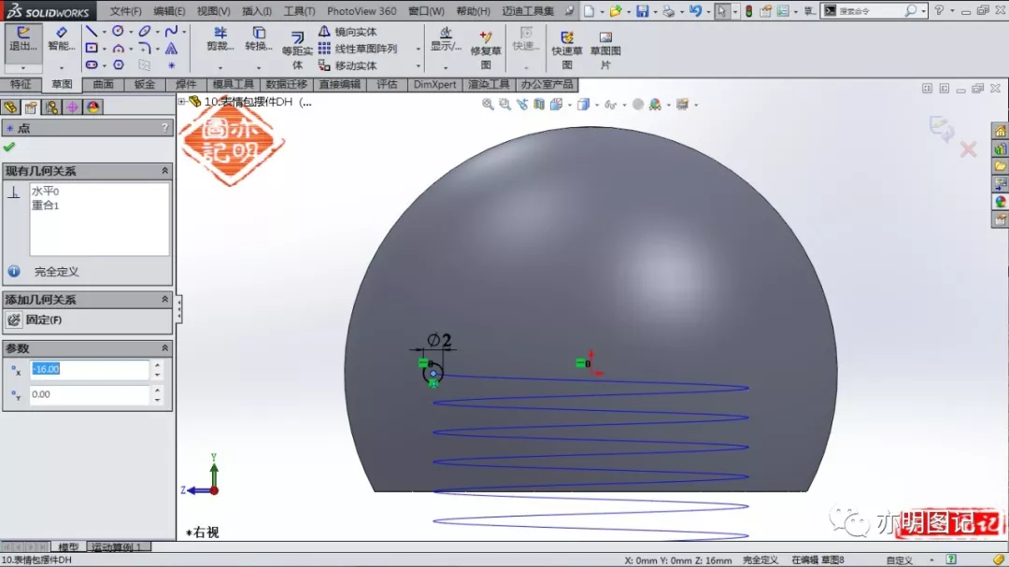1009x567 pixels.
Task: Select the Smart Dimension (智能) tool
Action: 62,39
